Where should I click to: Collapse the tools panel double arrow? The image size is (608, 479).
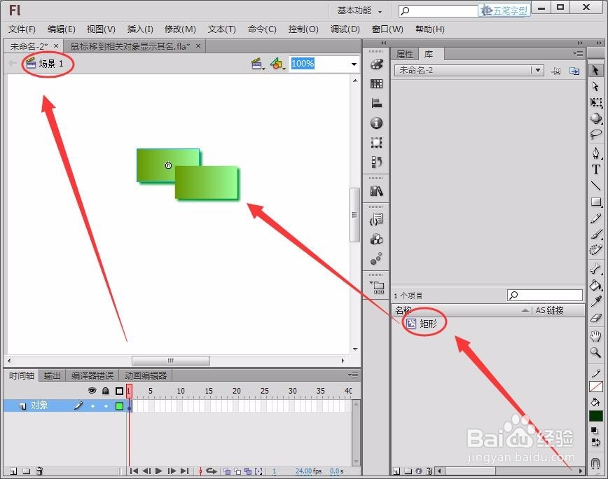click(x=600, y=43)
